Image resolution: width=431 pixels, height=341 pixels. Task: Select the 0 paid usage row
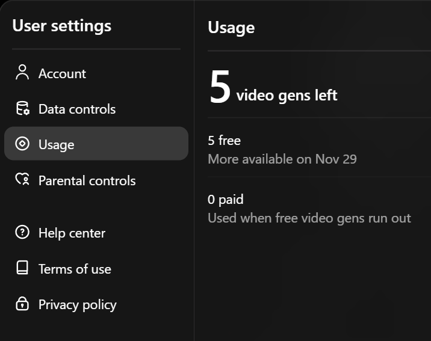(x=225, y=200)
